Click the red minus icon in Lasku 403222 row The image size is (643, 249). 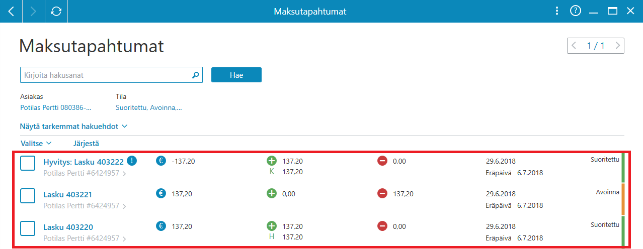coord(382,161)
